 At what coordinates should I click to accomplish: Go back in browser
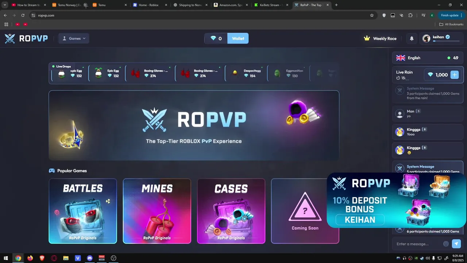(5, 15)
